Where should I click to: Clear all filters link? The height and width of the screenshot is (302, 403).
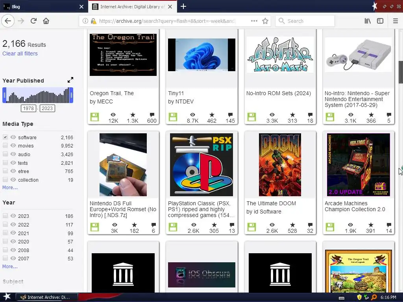coord(20,53)
